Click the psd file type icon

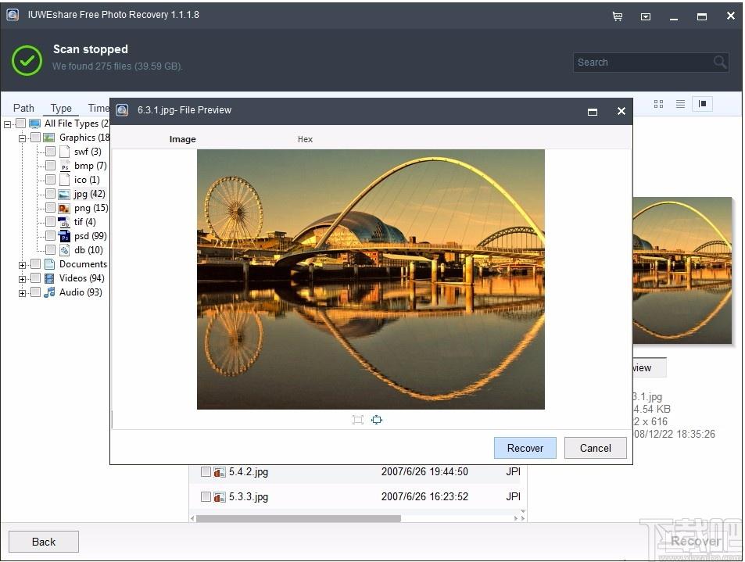pyautogui.click(x=64, y=236)
